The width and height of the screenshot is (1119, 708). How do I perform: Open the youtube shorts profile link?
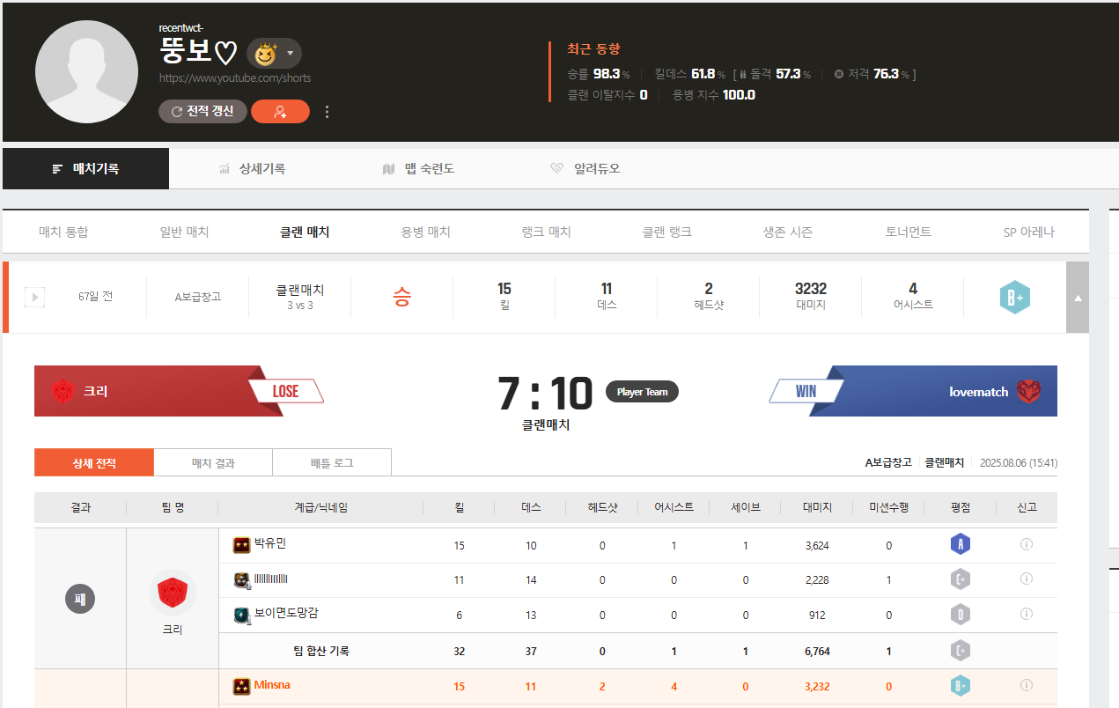(x=234, y=78)
